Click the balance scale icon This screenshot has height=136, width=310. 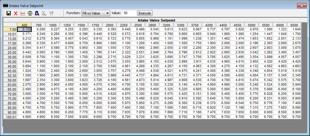(x=30, y=14)
